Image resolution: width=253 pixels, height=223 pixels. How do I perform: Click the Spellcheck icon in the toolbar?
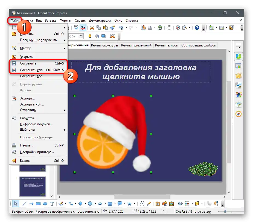[76, 28]
